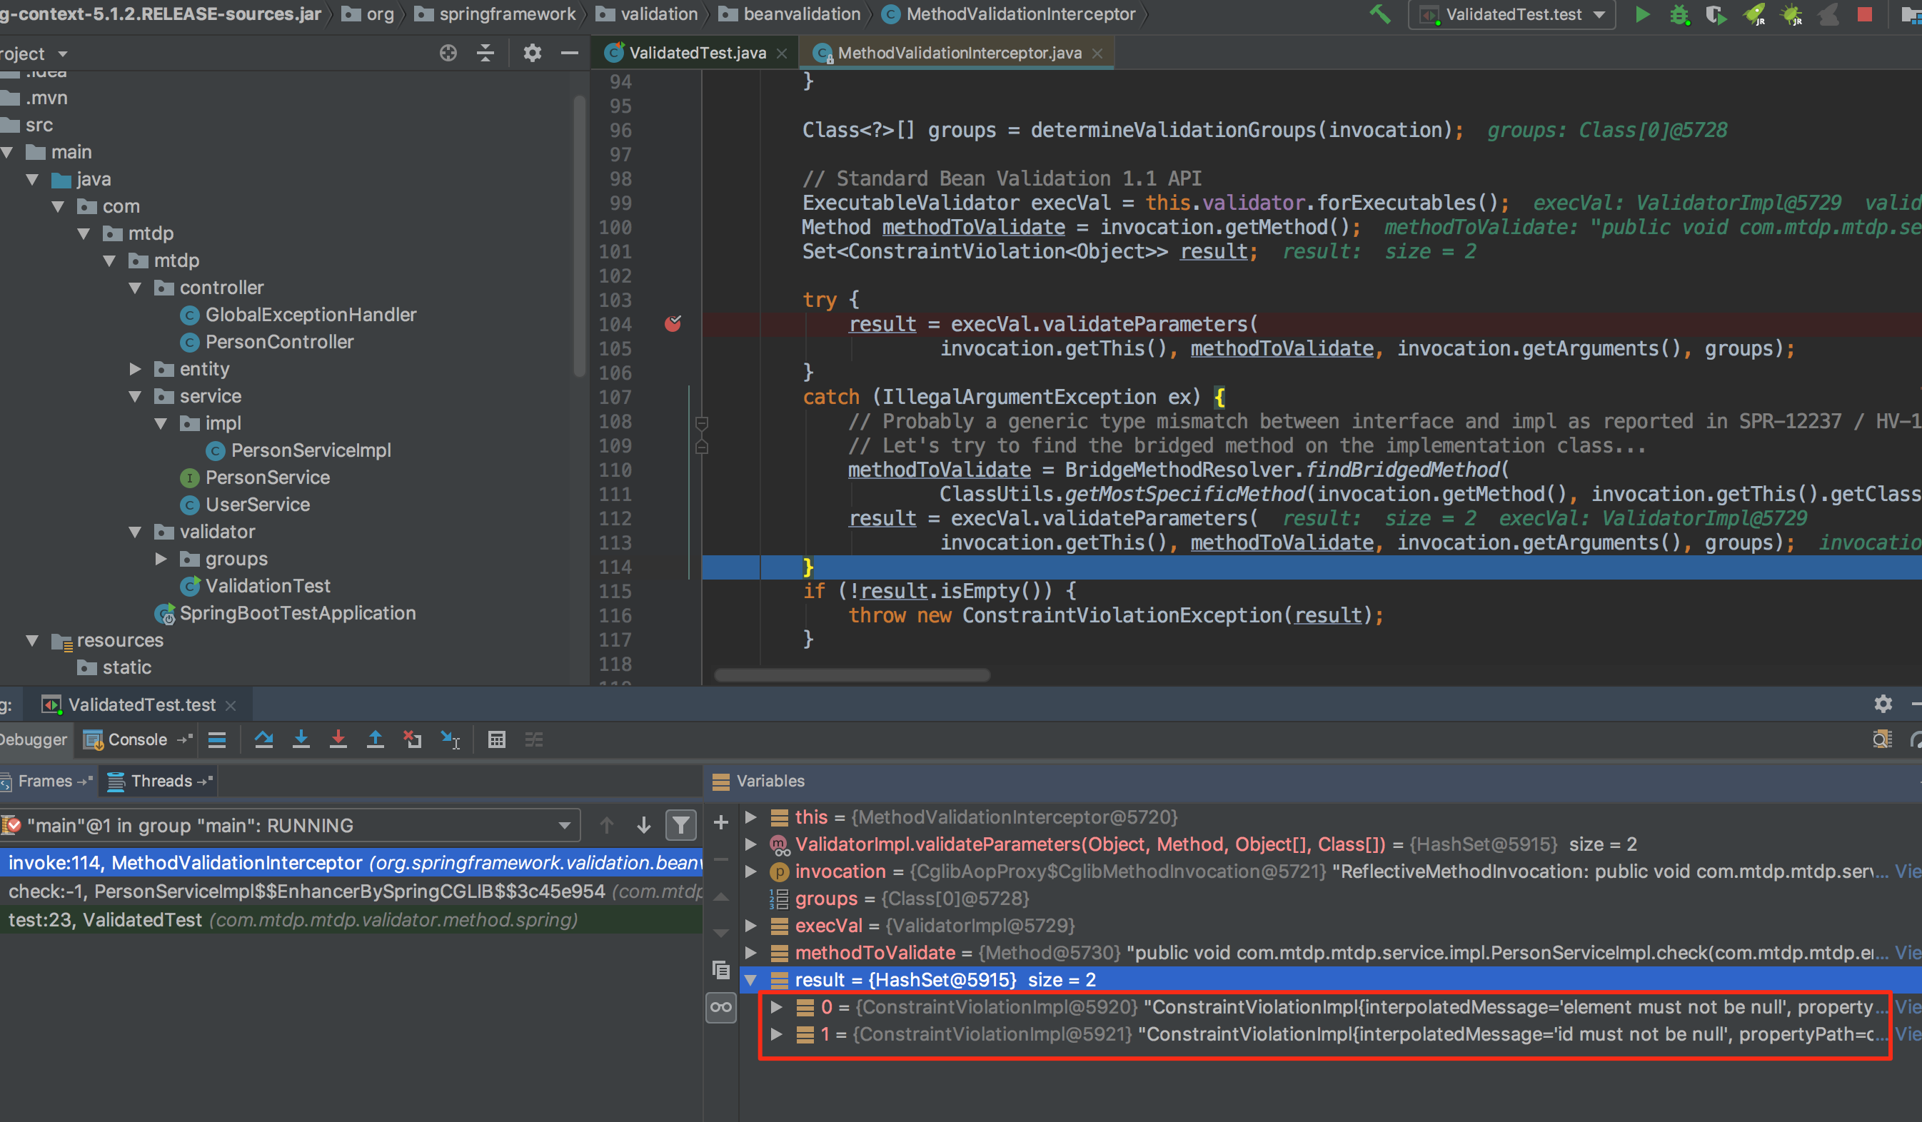Open the ValidatedTest.test run configuration dropdown
Image resolution: width=1922 pixels, height=1122 pixels.
coord(1512,14)
